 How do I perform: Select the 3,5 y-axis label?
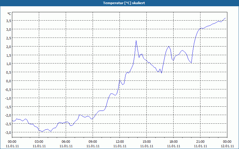tap(8, 21)
